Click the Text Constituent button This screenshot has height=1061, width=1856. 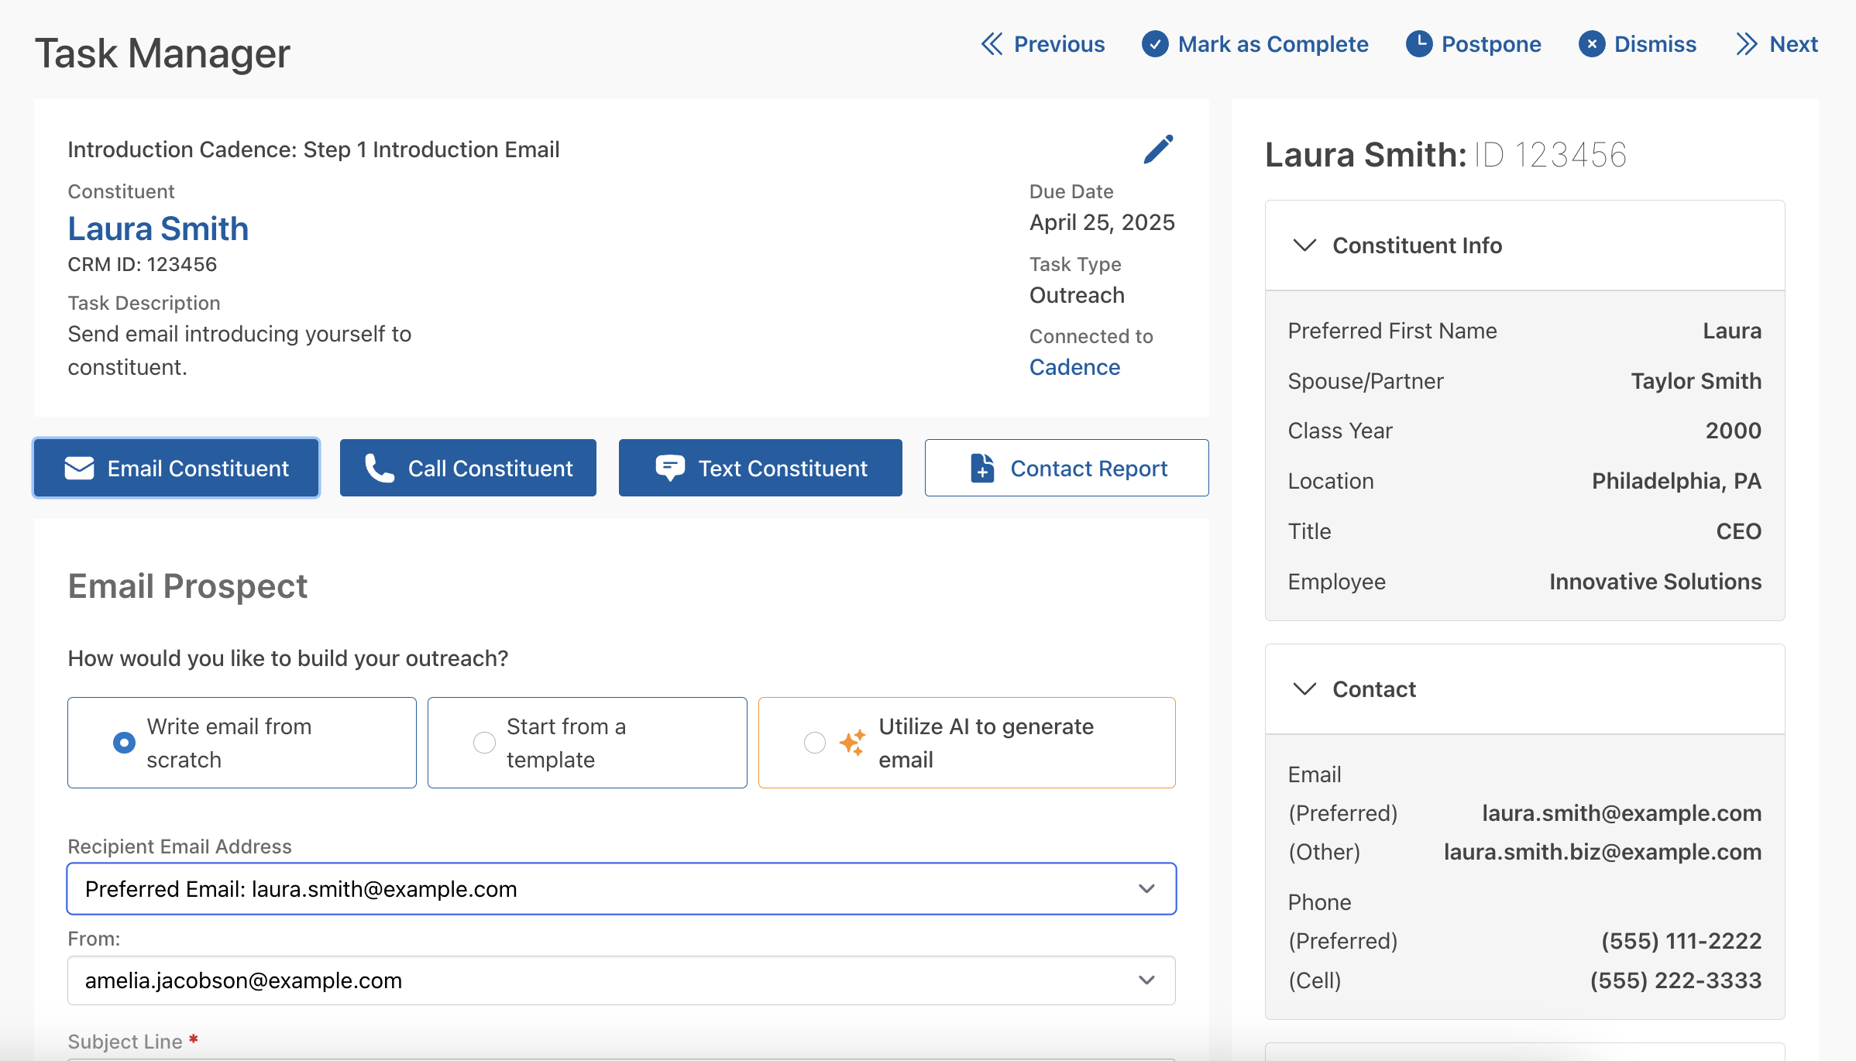tap(760, 468)
